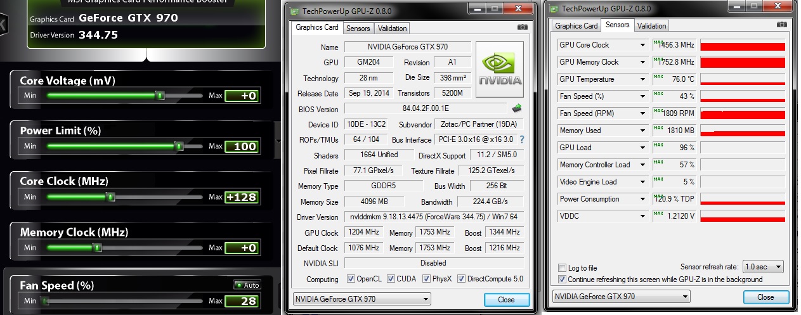Switch to Validation tab in left GPU-Z window
Image resolution: width=801 pixels, height=315 pixels.
coord(392,29)
